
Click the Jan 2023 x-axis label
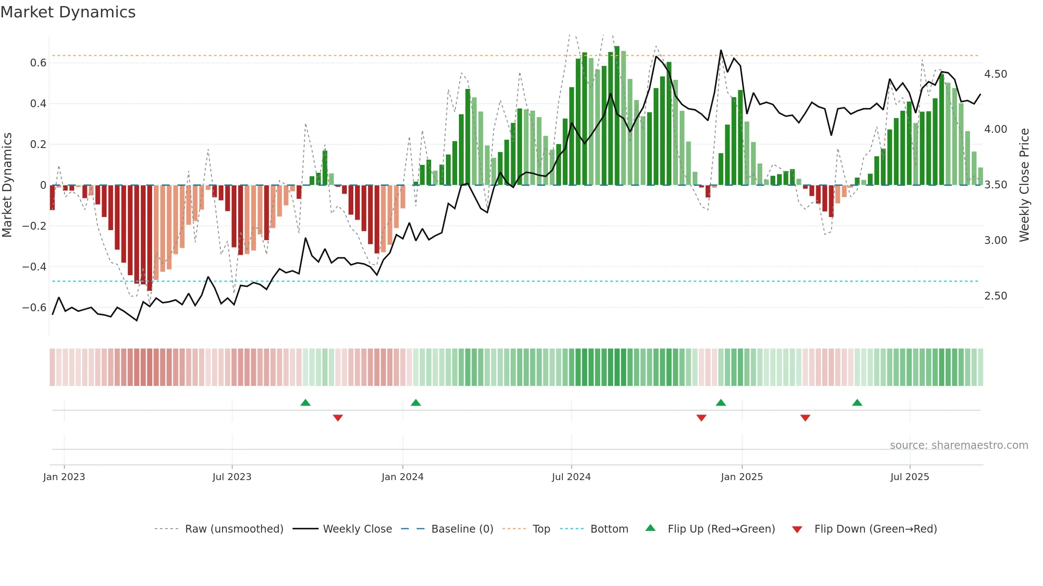coord(64,477)
